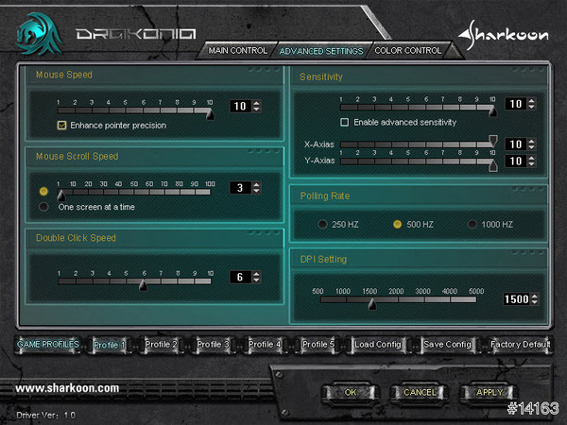Image resolution: width=567 pixels, height=425 pixels.
Task: Click the Mouse Speed value field
Action: [240, 106]
